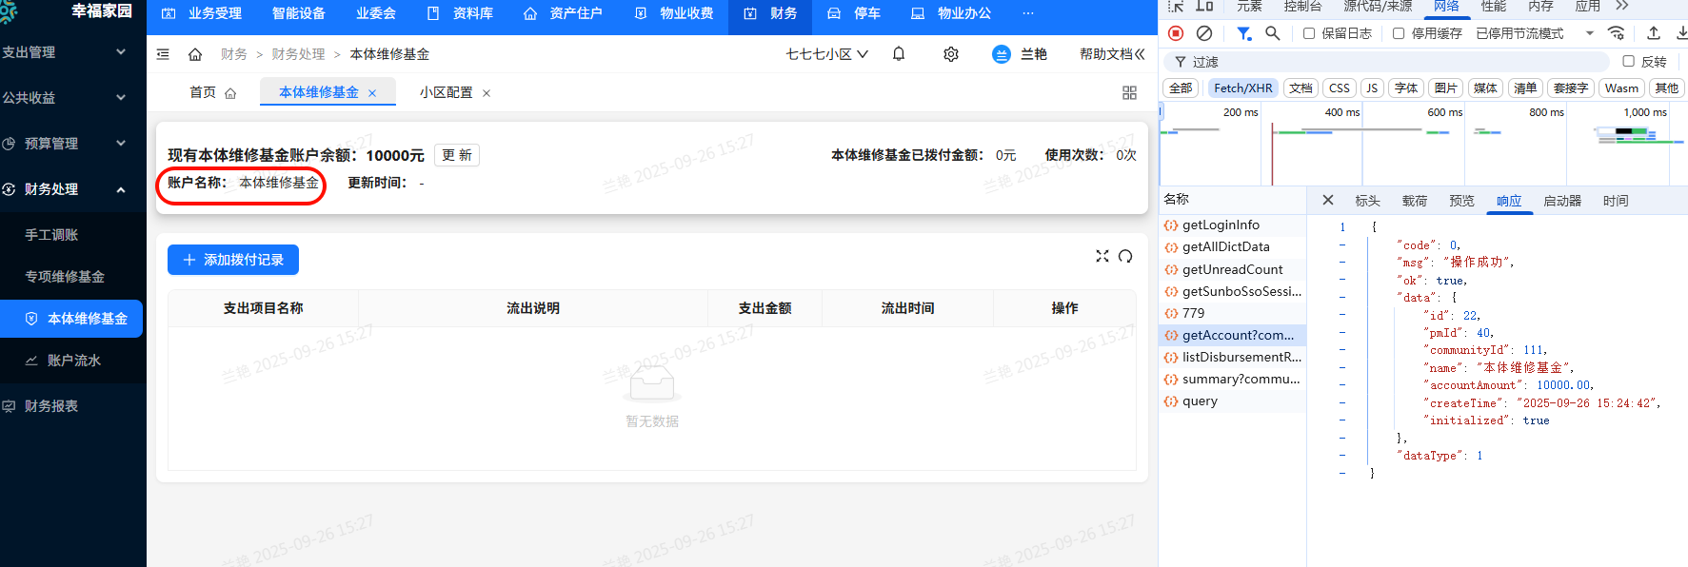Open the tab grid layout icon
This screenshot has width=1688, height=567.
[x=1129, y=92]
